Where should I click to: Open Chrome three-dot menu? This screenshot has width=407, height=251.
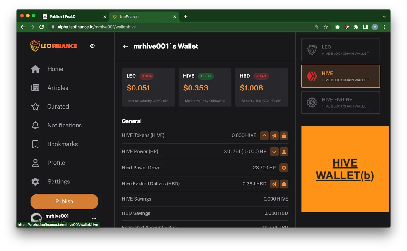(384, 27)
